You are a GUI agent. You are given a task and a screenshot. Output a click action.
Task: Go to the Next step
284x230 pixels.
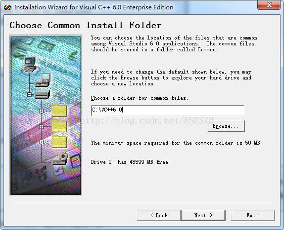click(x=203, y=215)
